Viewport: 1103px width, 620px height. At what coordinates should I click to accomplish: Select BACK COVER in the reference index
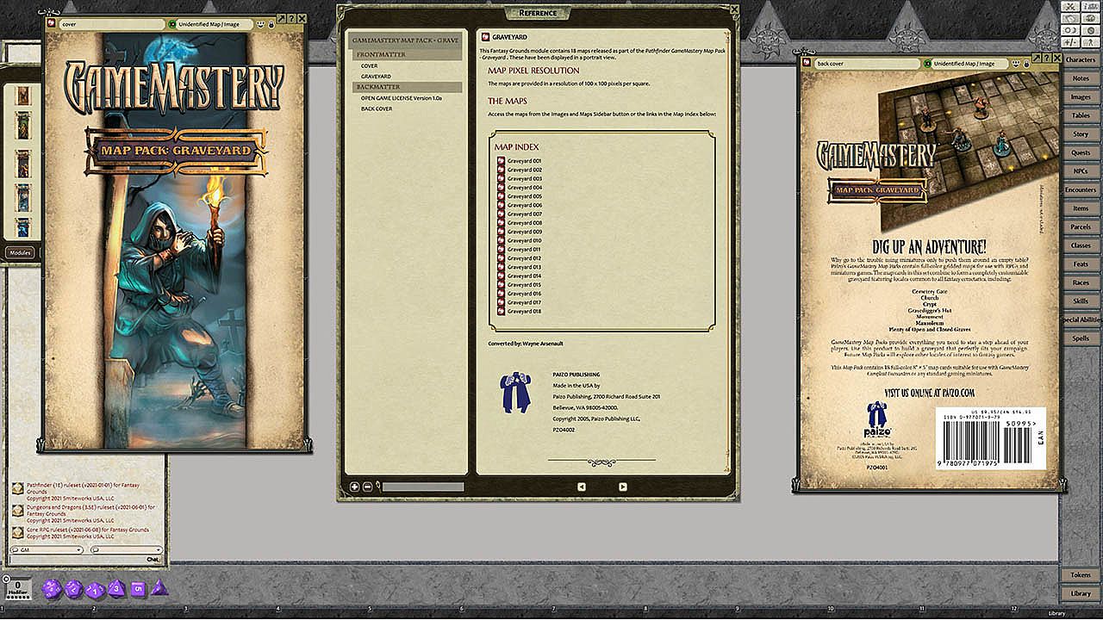377,108
